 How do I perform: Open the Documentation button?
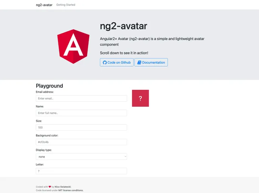tap(151, 62)
